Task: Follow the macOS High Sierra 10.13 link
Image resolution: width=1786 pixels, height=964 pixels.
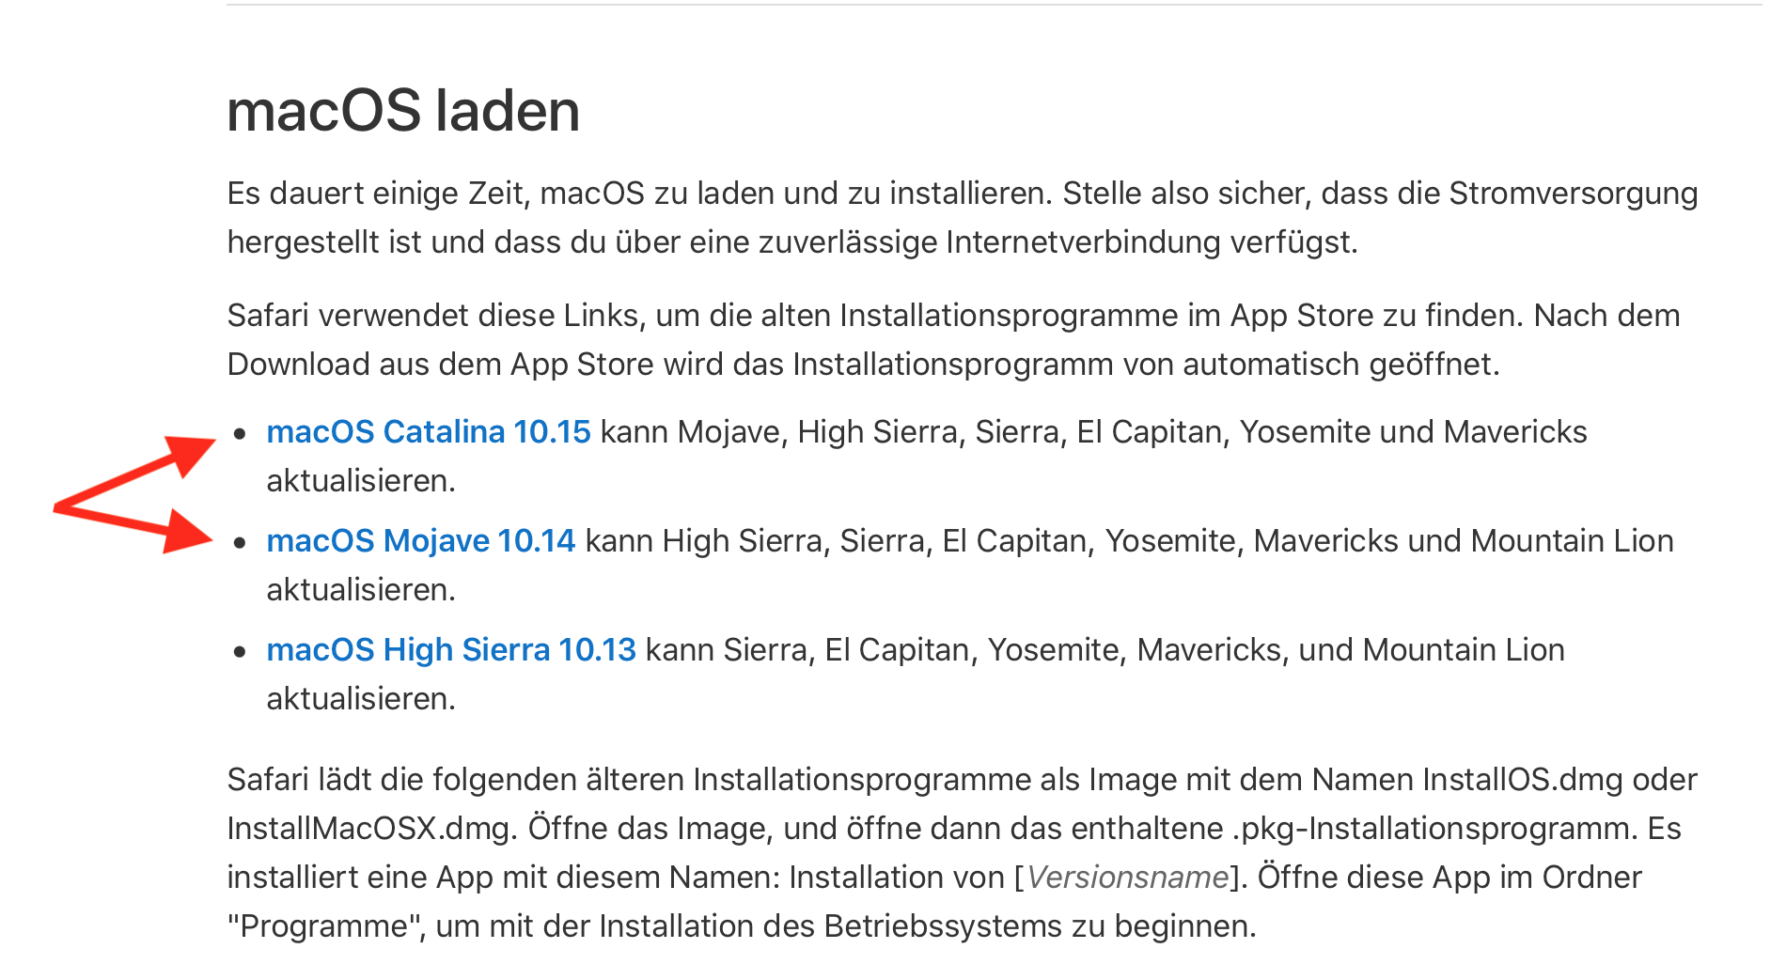Action: pyautogui.click(x=451, y=650)
